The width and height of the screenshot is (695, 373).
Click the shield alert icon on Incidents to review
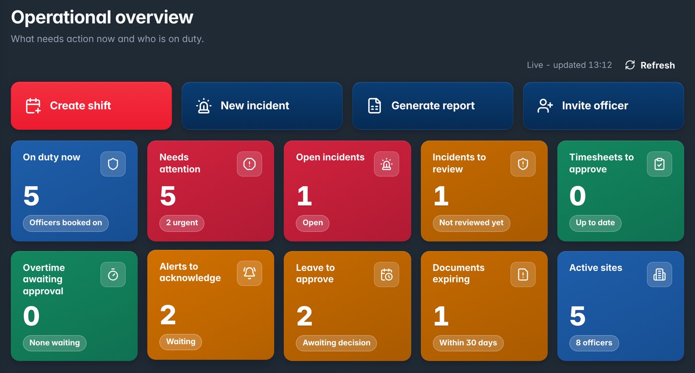(x=523, y=164)
